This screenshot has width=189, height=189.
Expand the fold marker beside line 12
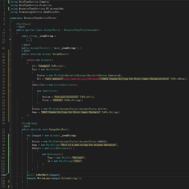coord(10,39)
